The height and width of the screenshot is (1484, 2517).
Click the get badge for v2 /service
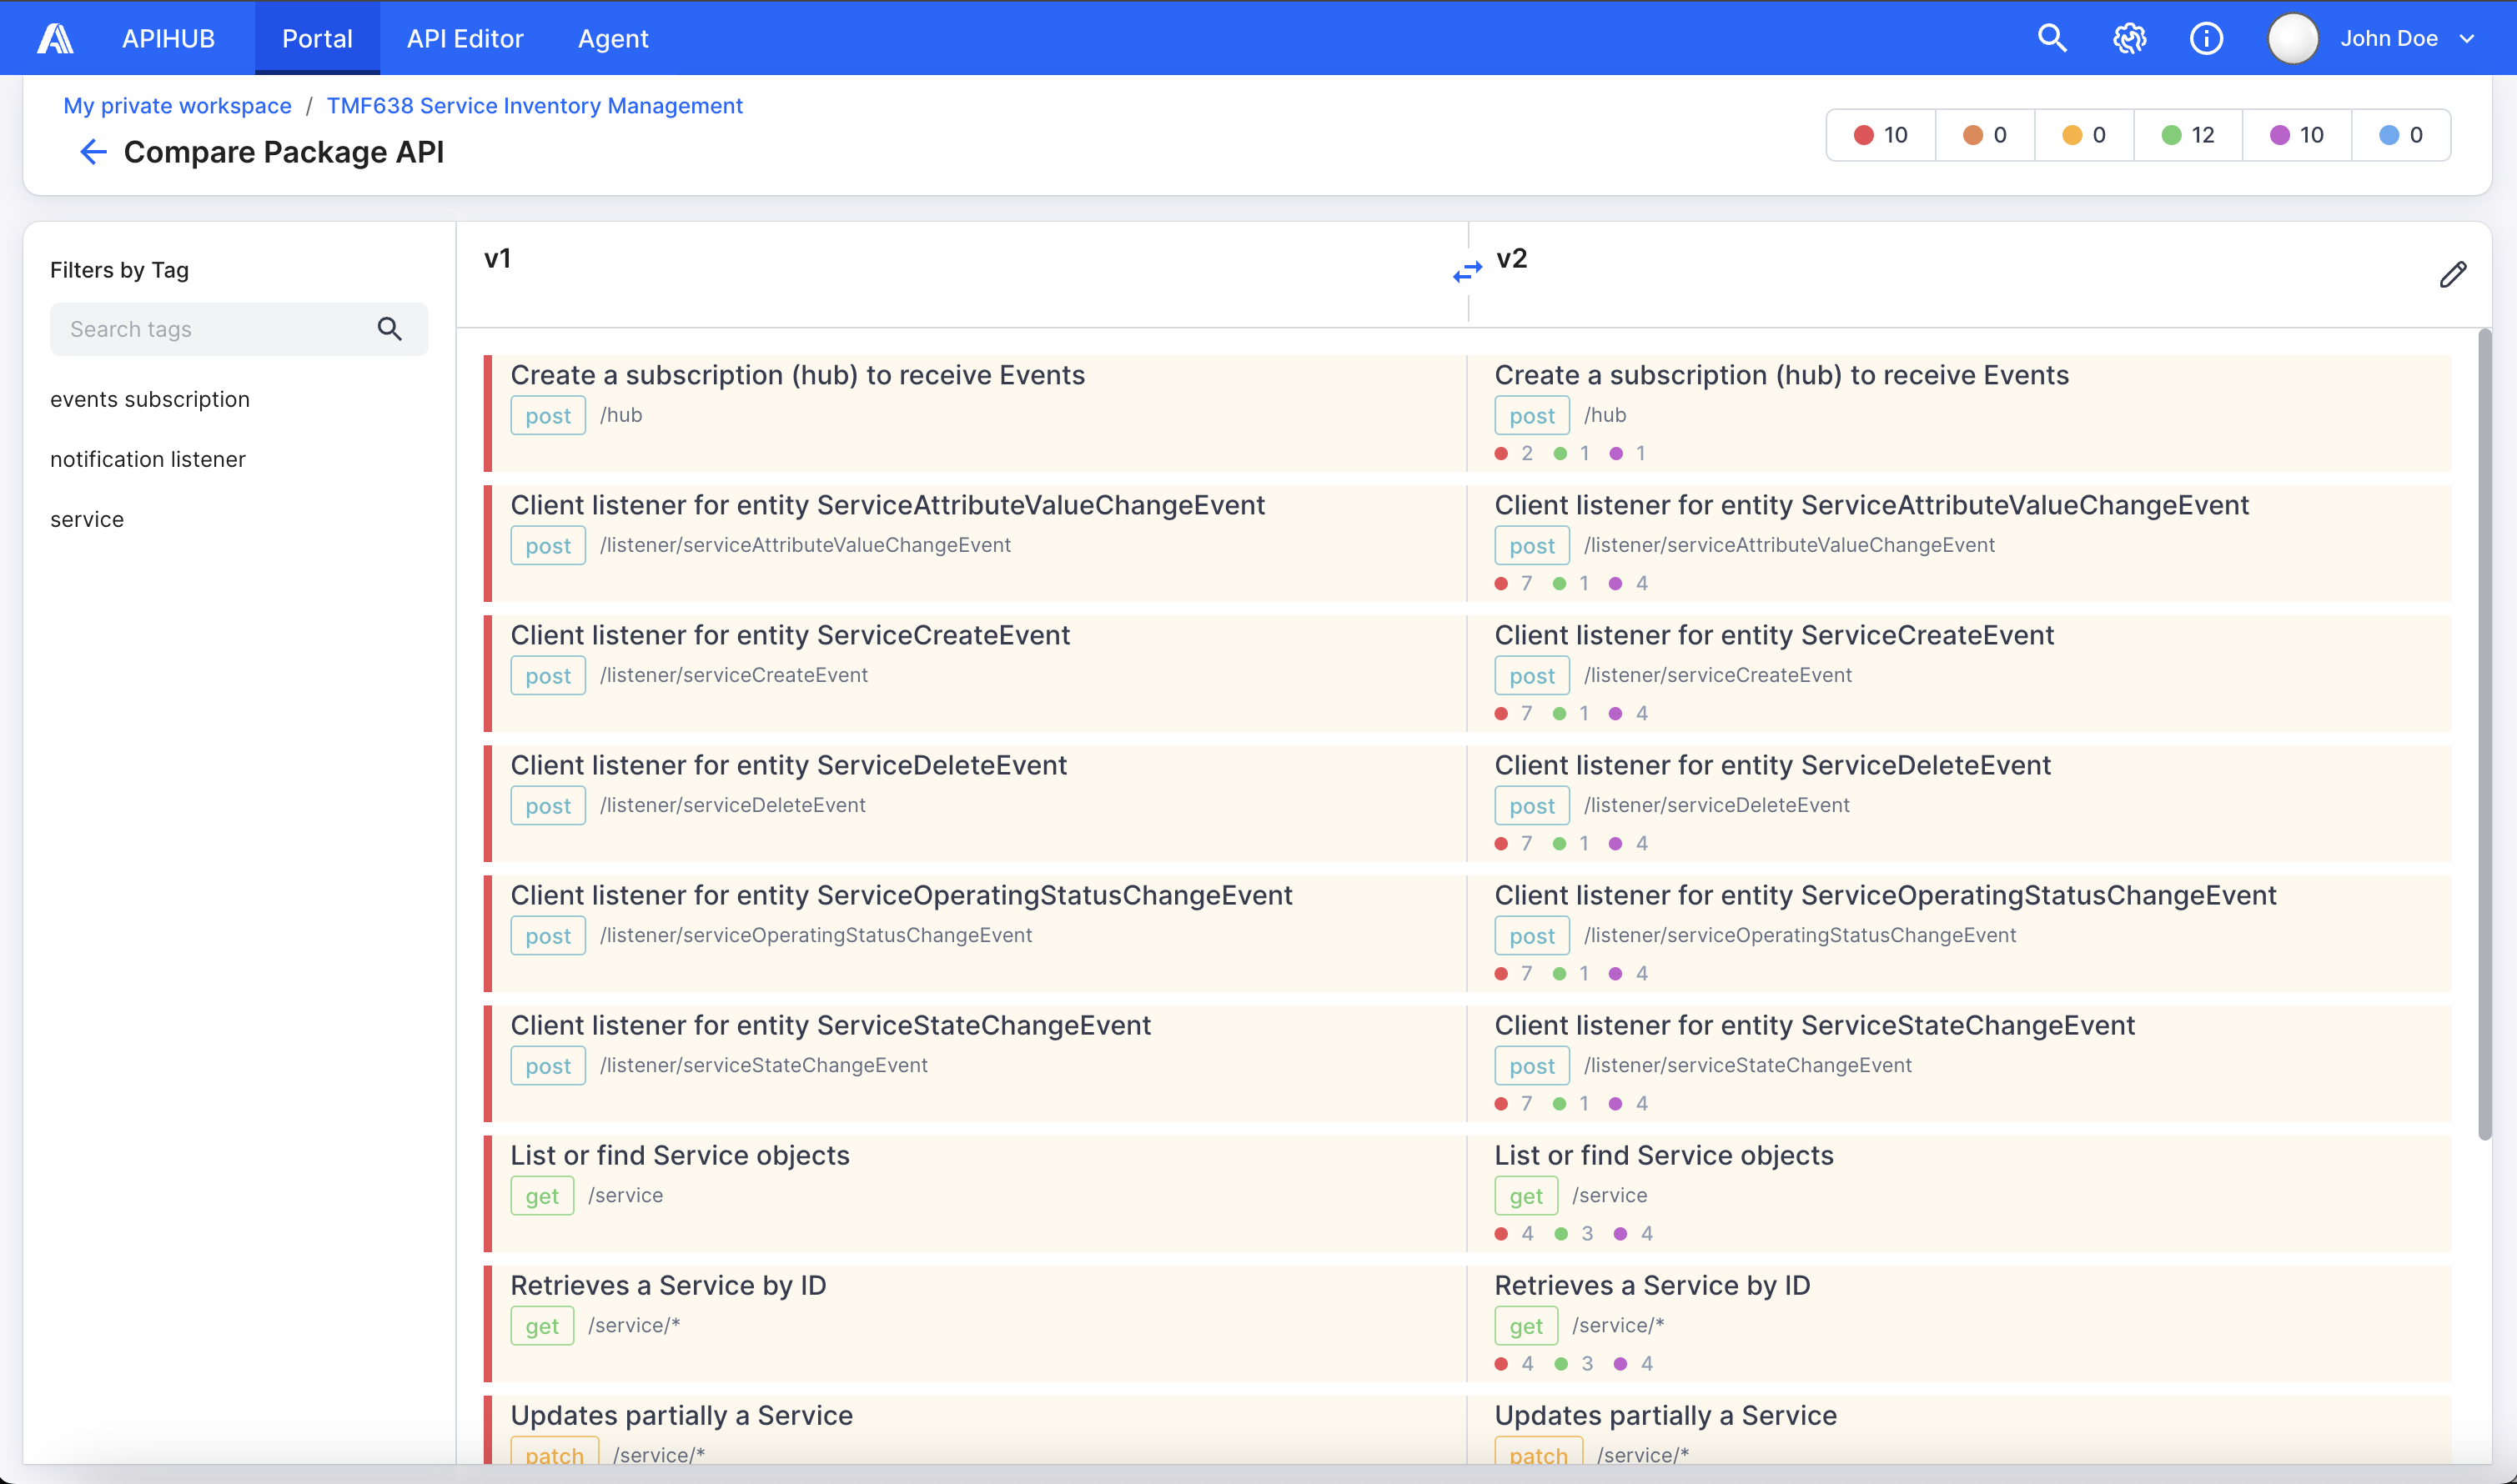coord(1525,1195)
